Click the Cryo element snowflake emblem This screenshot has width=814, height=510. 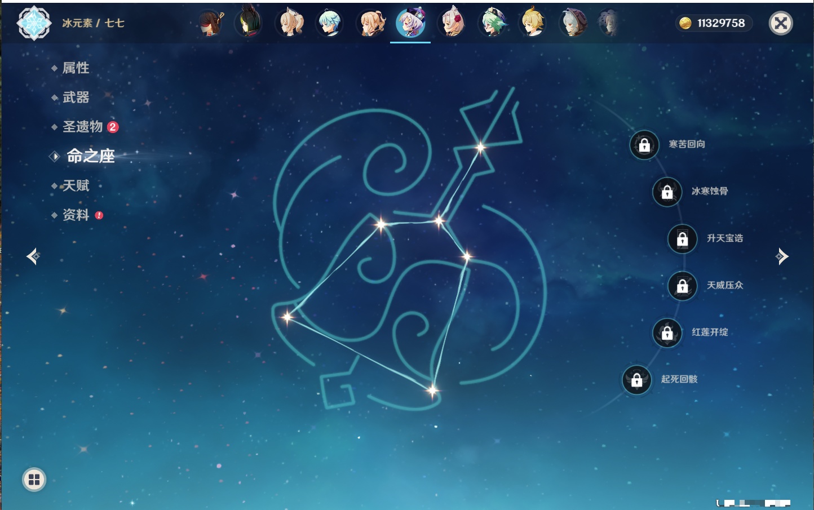pos(34,23)
